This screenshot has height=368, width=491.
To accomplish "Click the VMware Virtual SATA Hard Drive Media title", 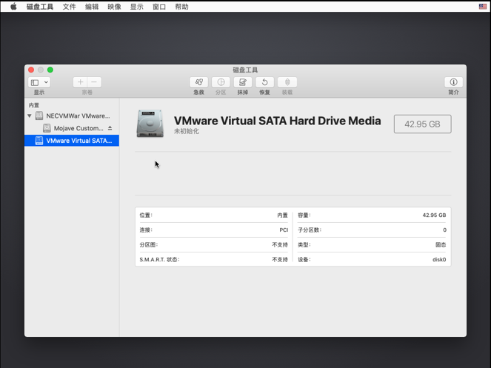I will click(x=277, y=121).
